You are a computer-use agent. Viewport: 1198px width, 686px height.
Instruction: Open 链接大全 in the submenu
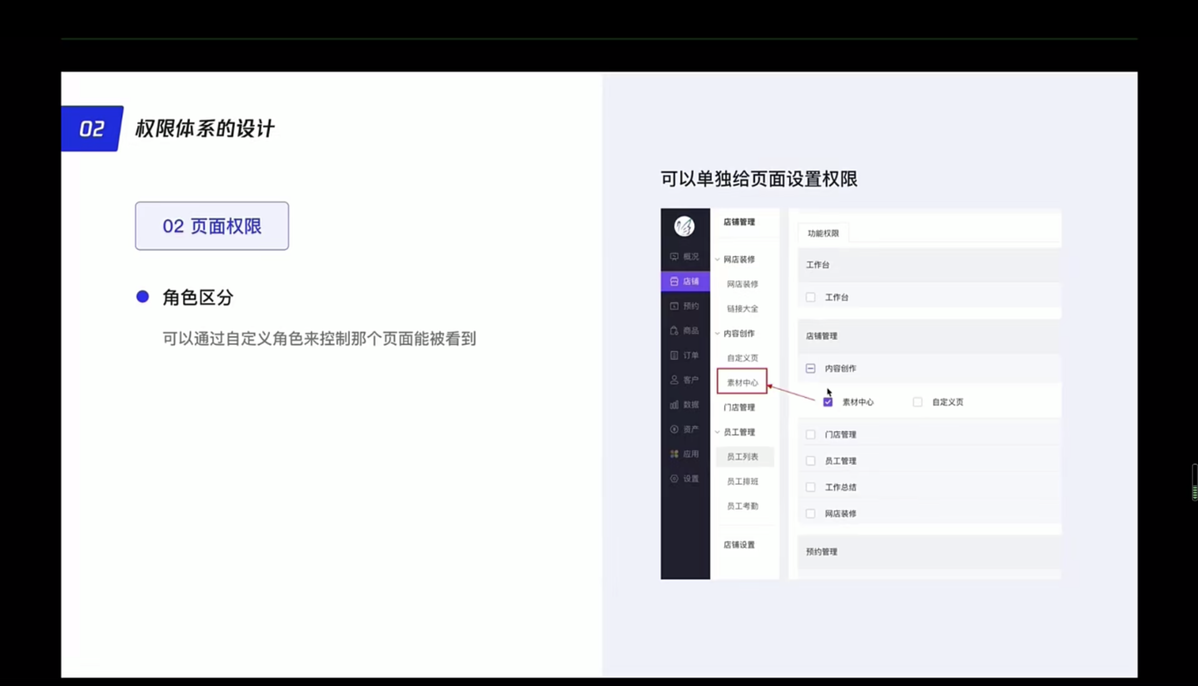743,309
